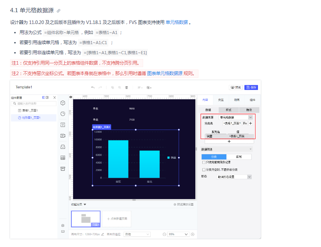Switch to the 内容 tab
The height and width of the screenshot is (247, 321).
205,100
